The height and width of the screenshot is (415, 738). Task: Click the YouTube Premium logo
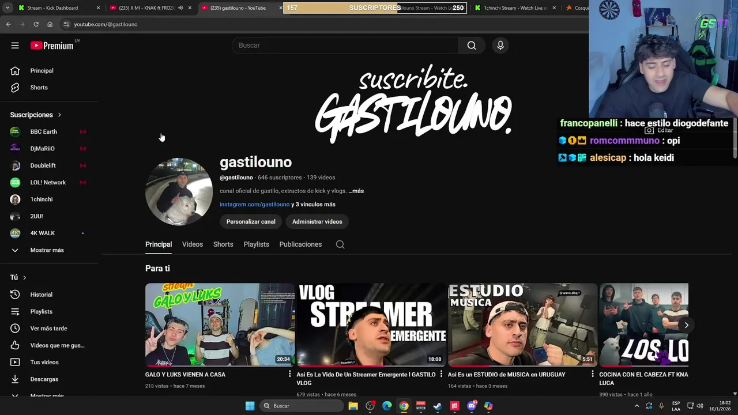point(52,46)
